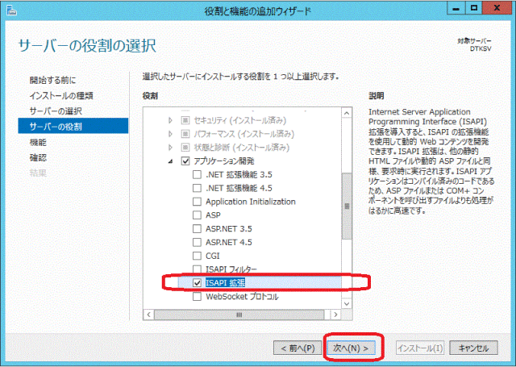This screenshot has width=516, height=367.
Task: Enable the Application Initialization checkbox
Action: [x=197, y=202]
